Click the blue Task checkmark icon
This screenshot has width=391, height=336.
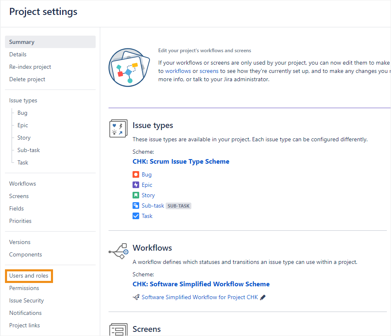(x=136, y=216)
